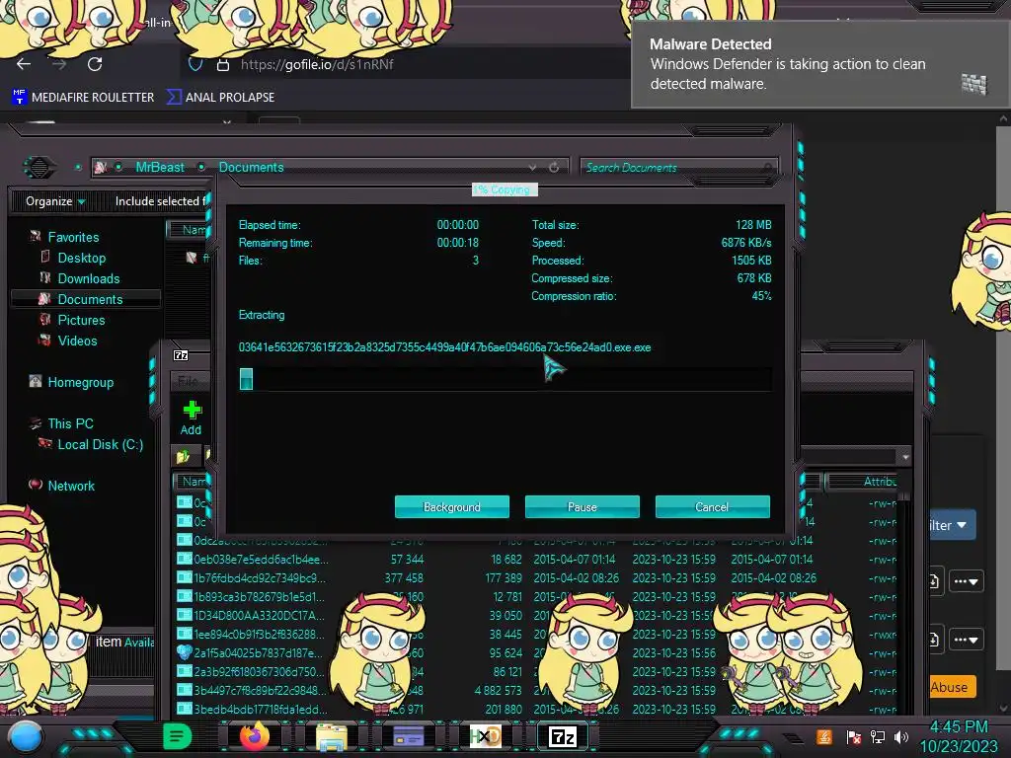Open File Explorer from the taskbar
Screen dimensions: 1011x758
click(332, 736)
